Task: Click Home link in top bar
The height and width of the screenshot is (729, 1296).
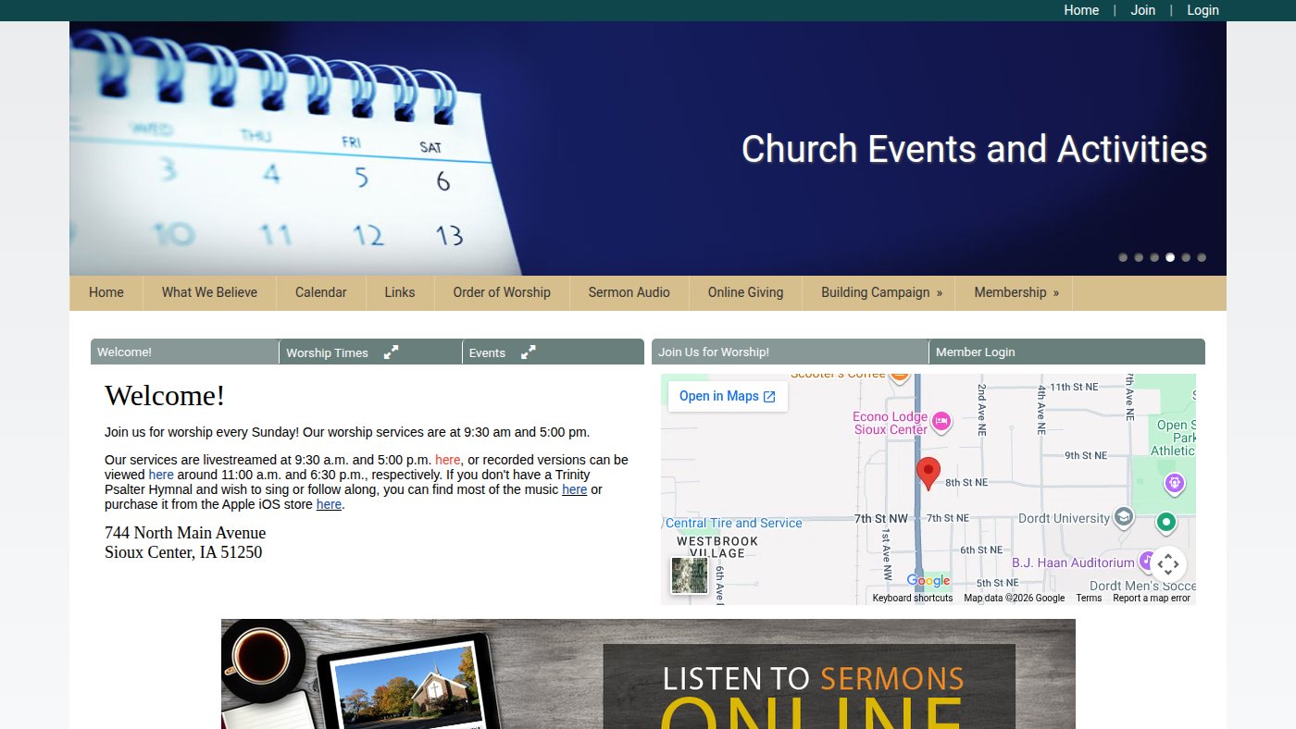Action: (1081, 10)
